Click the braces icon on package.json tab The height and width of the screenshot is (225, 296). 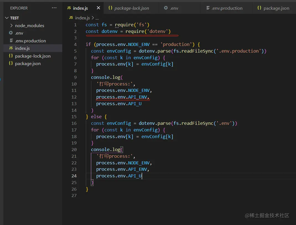click(x=259, y=8)
